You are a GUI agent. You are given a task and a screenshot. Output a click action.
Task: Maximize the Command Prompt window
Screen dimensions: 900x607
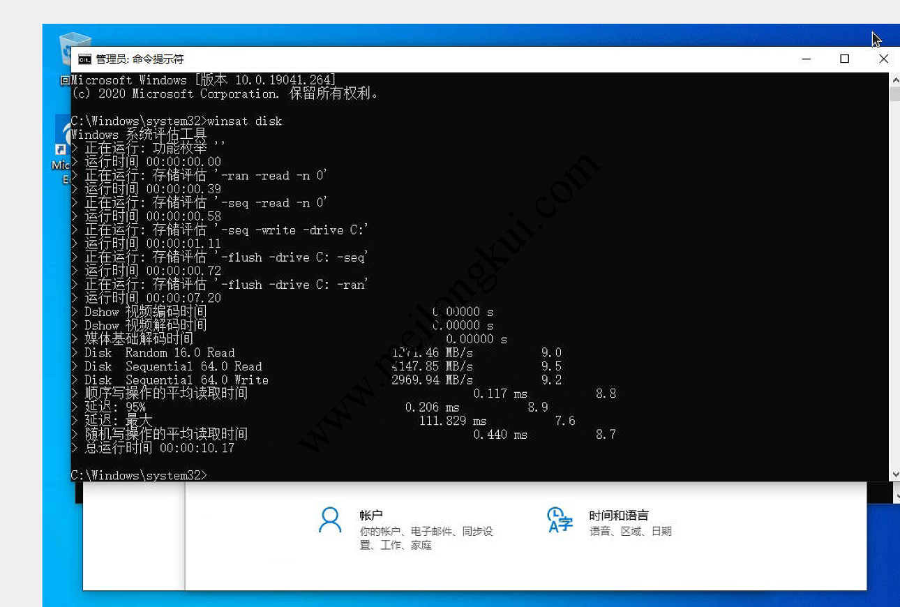pyautogui.click(x=845, y=59)
